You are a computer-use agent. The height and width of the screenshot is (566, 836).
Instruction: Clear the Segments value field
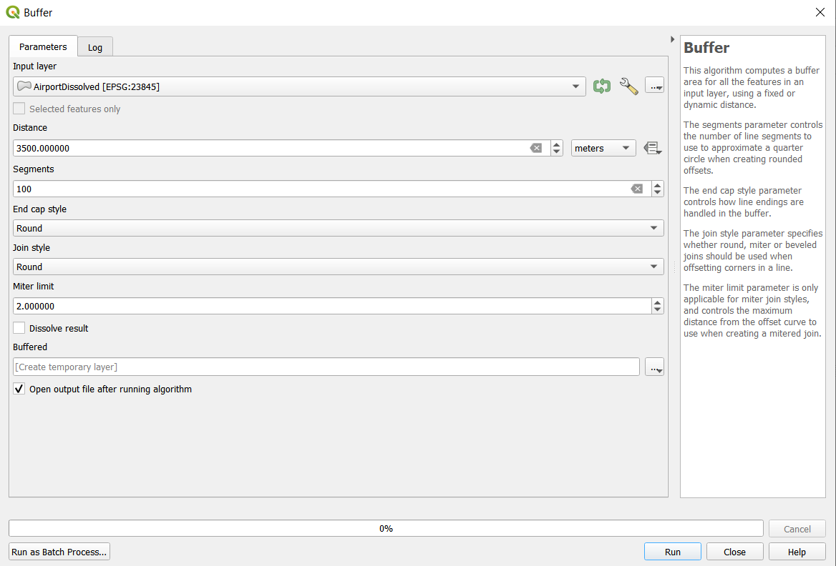636,189
